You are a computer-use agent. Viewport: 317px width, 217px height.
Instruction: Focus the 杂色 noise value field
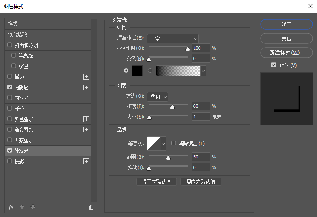(201, 59)
